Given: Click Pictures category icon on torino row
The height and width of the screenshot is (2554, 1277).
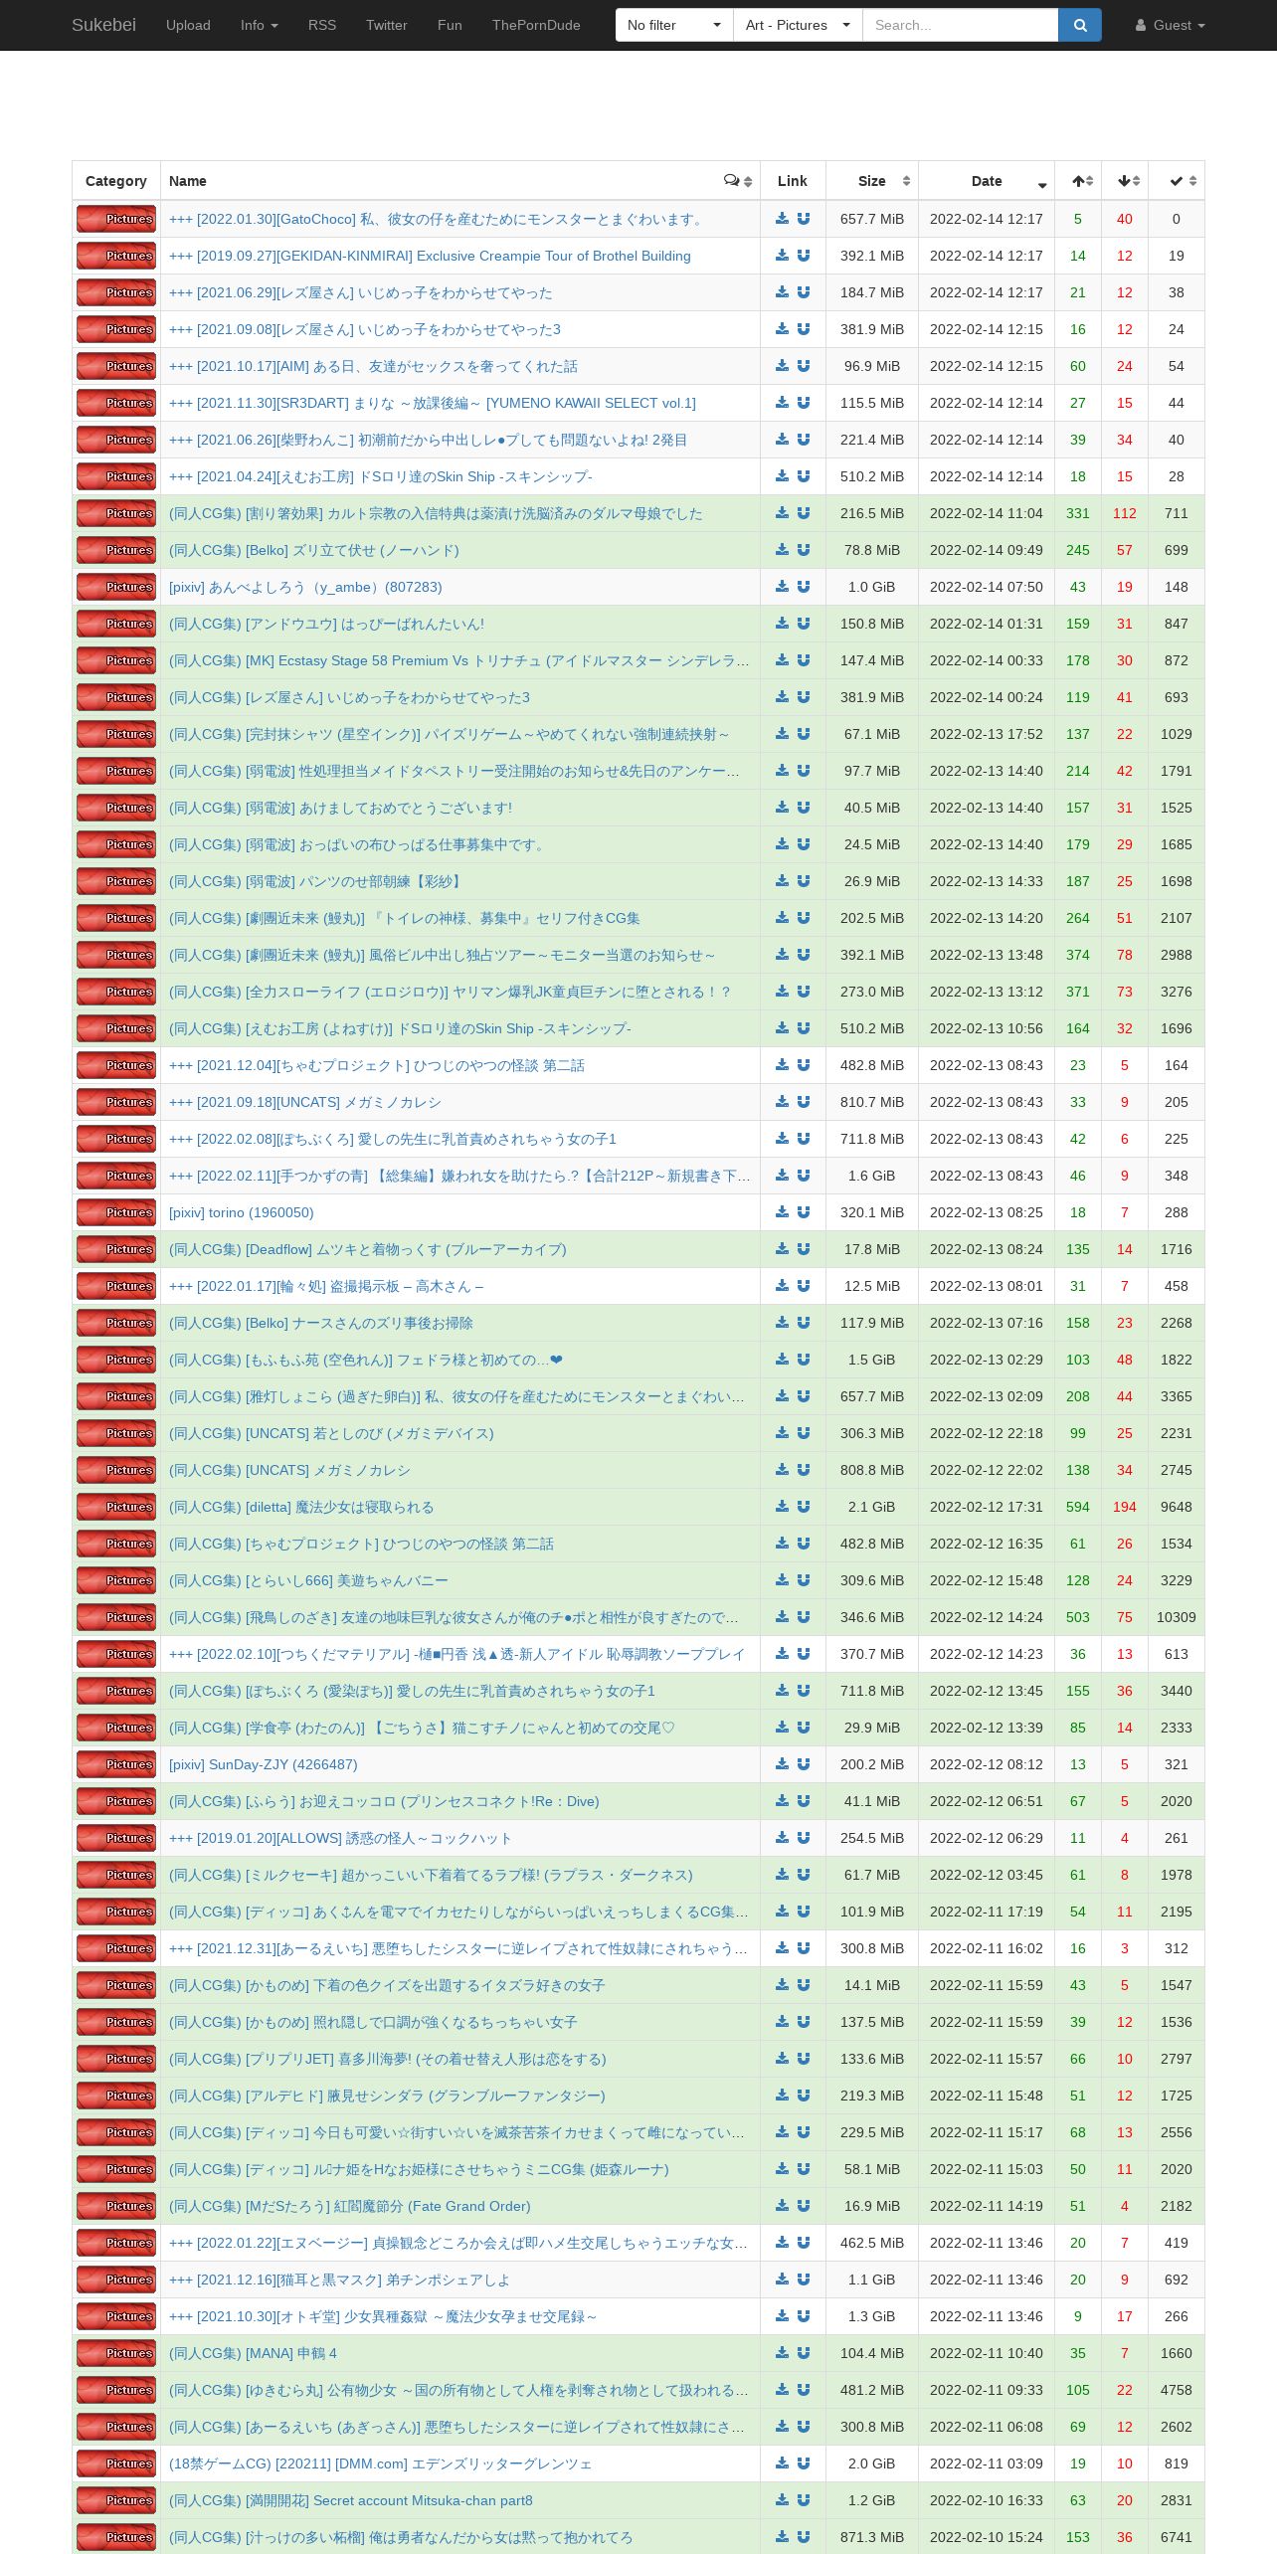Looking at the screenshot, I should [116, 1212].
